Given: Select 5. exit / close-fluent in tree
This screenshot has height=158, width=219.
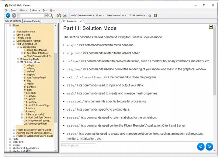Looking at the screenshot, I should (x=35, y=77).
